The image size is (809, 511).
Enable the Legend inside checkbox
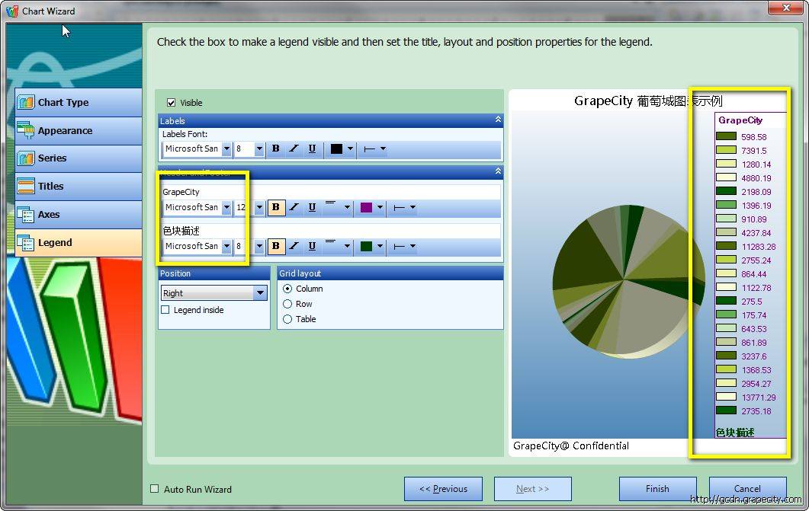point(165,310)
